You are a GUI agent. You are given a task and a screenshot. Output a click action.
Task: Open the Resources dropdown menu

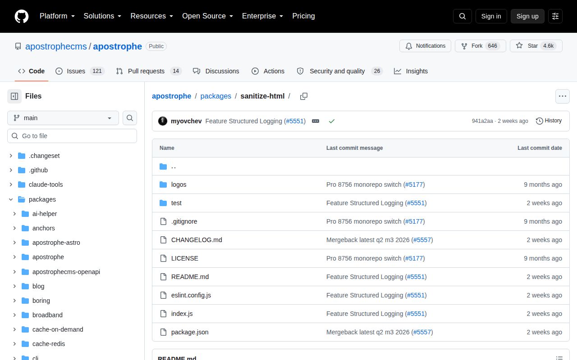pos(152,16)
